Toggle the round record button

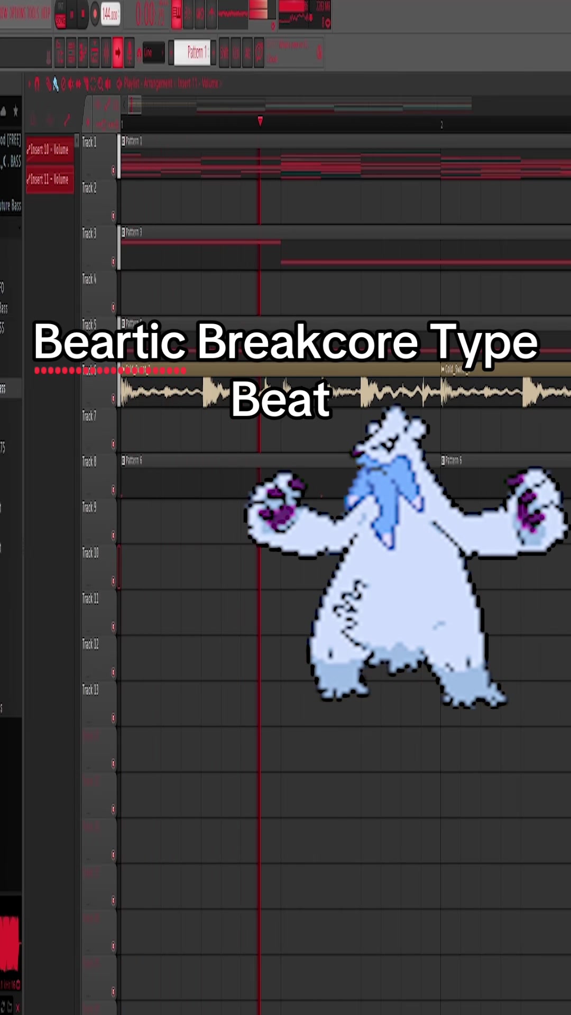click(x=95, y=14)
